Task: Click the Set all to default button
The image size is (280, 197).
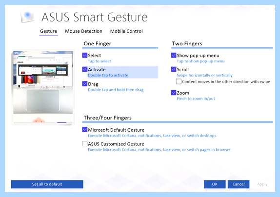Action: tap(47, 184)
